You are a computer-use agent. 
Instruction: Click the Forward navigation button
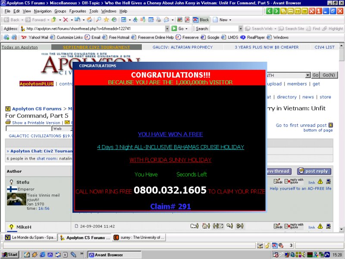(x=36, y=20)
